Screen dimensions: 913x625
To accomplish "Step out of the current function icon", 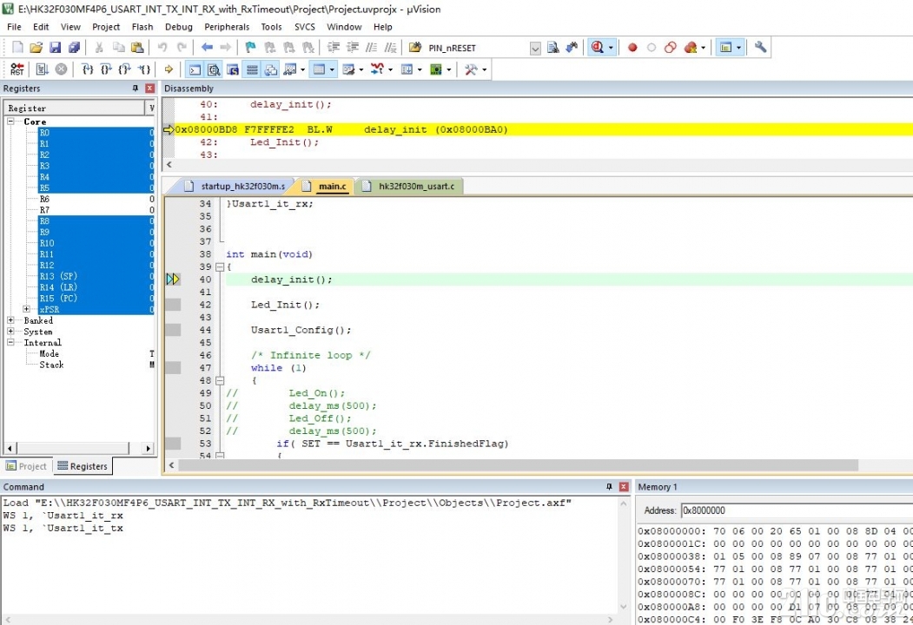I will pos(124,69).
